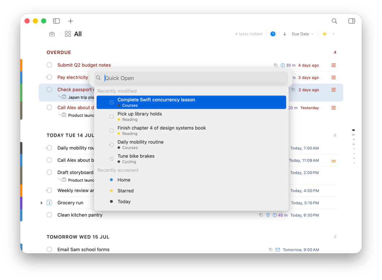Click orange color bar beside Submit Q2
The height and width of the screenshot is (280, 382).
(21, 65)
